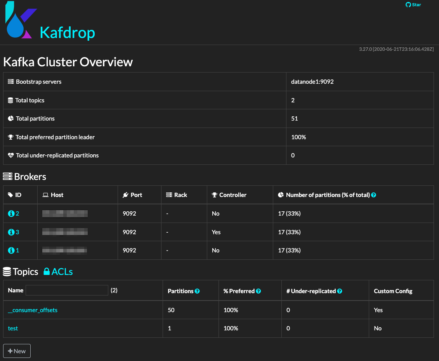The height and width of the screenshot is (361, 439).
Task: Click the Total topics stack icon
Action: point(10,100)
